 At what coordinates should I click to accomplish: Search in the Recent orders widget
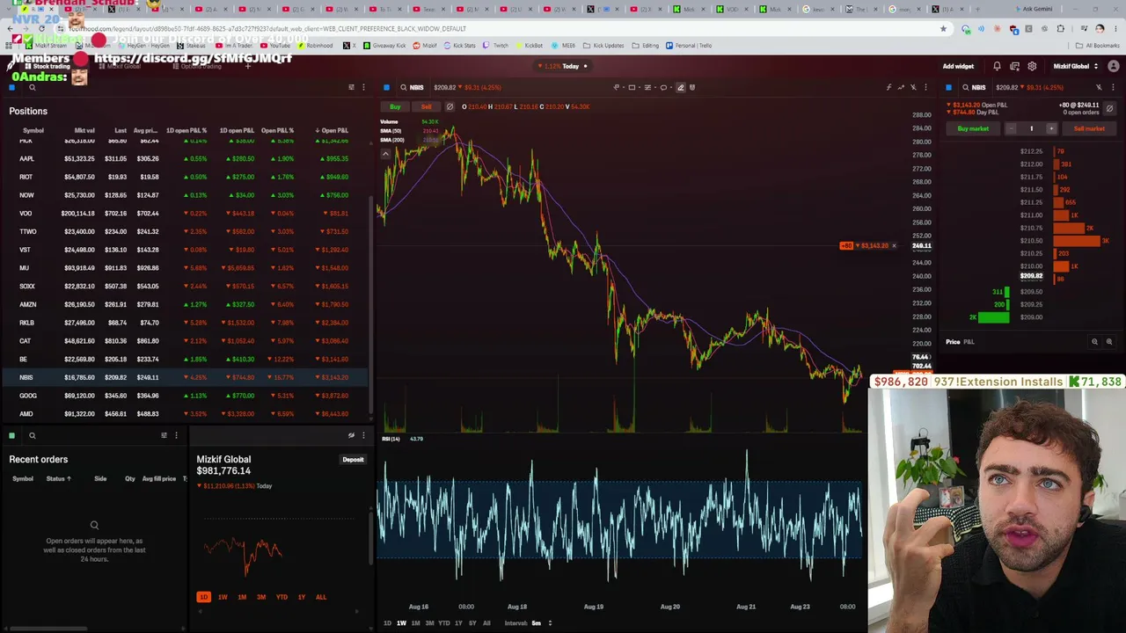pyautogui.click(x=32, y=435)
